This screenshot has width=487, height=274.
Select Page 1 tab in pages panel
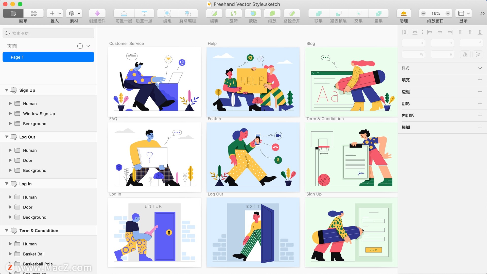tap(48, 57)
